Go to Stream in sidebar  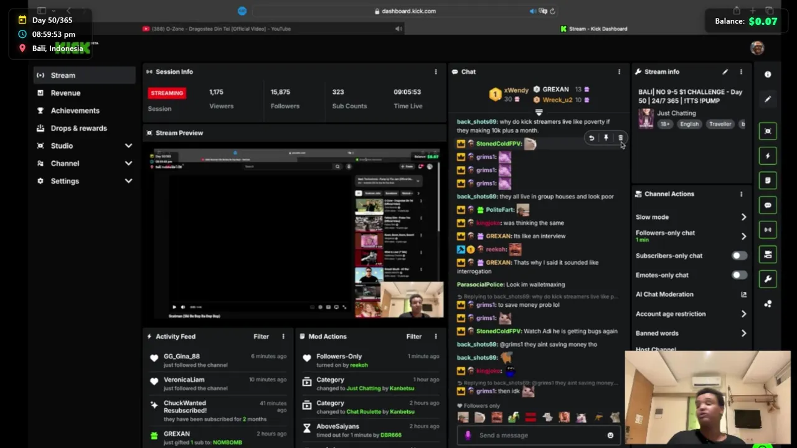[x=84, y=75]
